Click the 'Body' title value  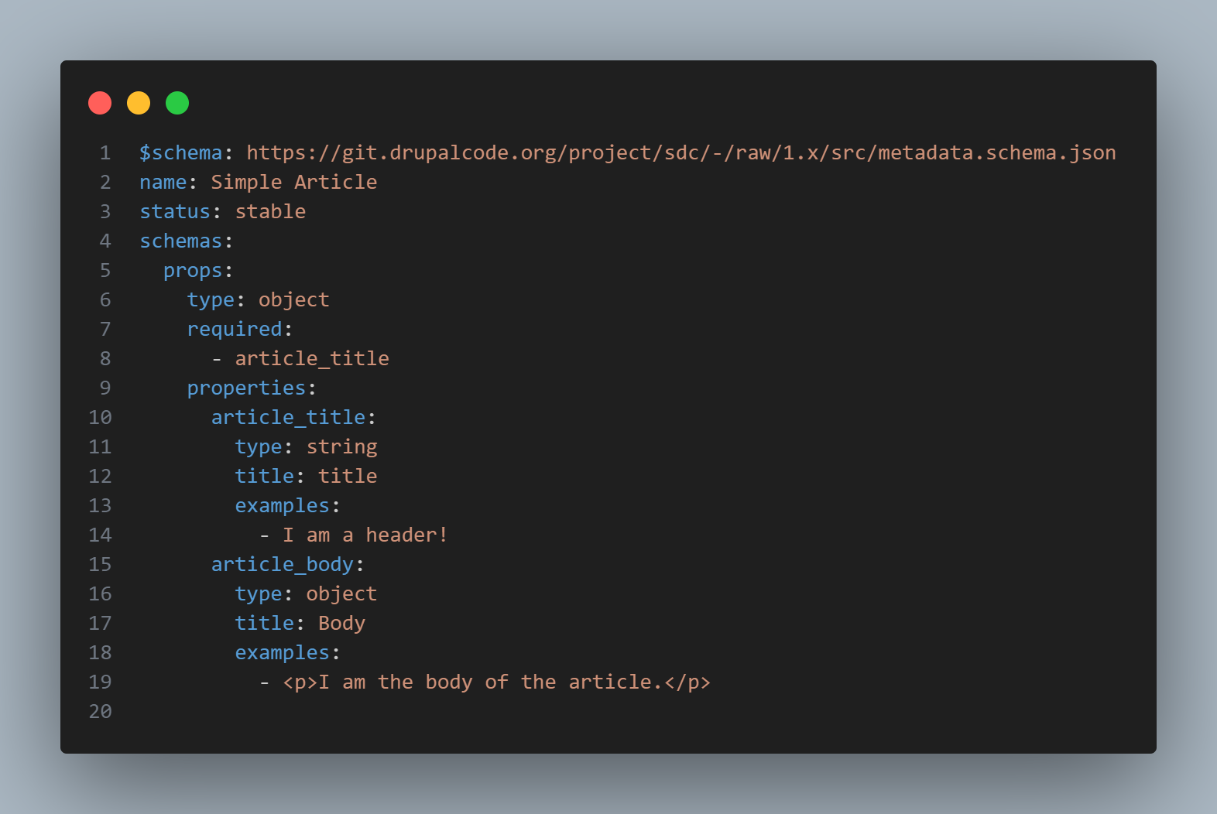[341, 624]
